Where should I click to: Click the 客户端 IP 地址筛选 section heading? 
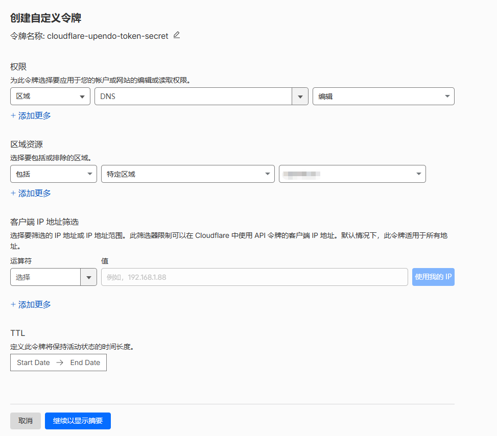pos(44,222)
